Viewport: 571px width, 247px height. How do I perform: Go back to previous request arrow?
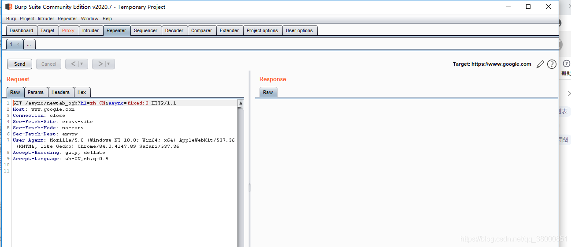point(73,64)
